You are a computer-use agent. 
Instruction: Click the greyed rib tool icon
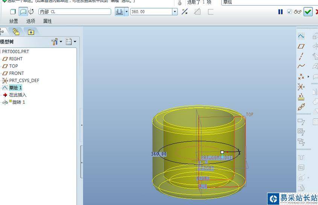coord(301,178)
